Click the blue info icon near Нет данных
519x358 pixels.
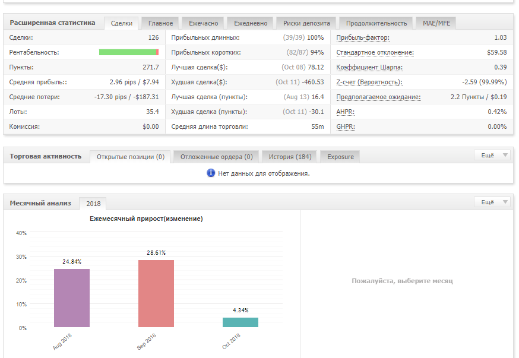click(211, 173)
